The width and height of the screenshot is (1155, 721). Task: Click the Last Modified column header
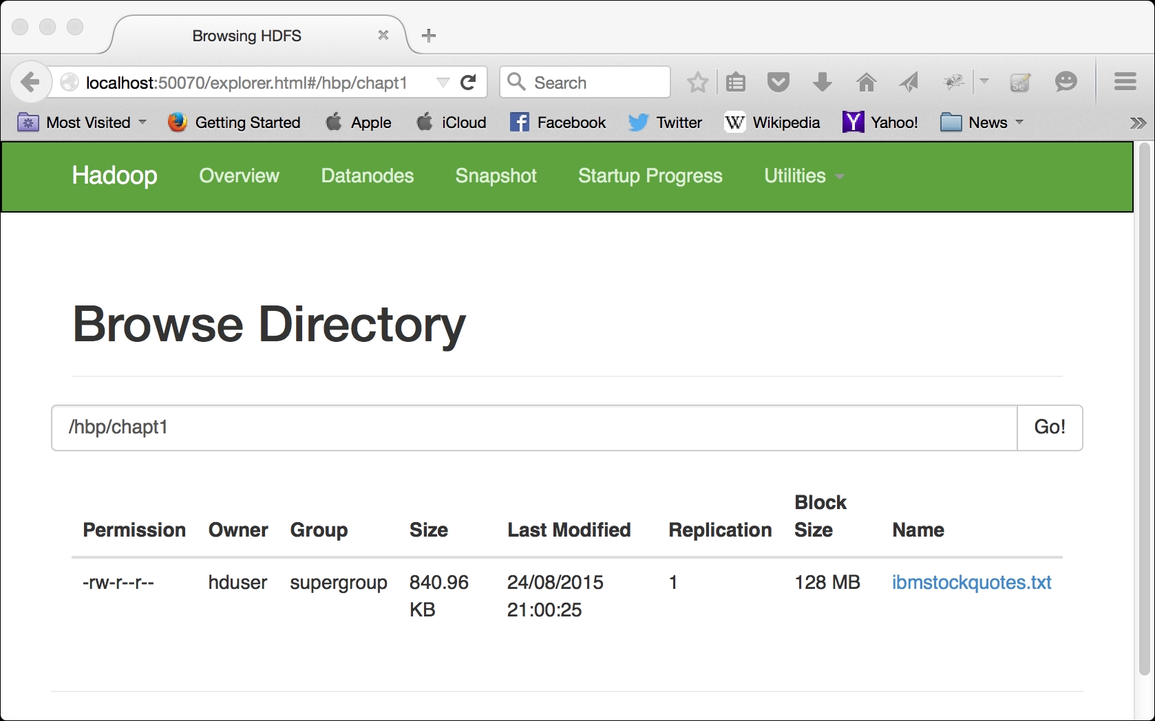tap(569, 530)
